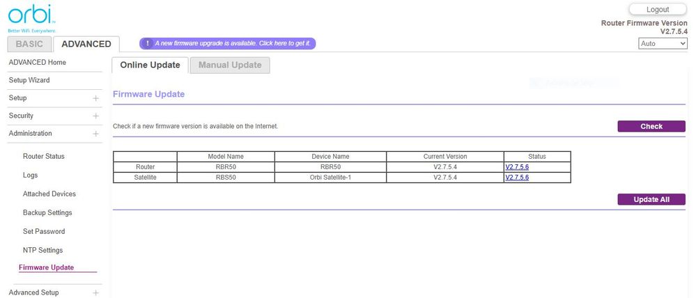Click the V2.7.5.6 link in the Router row
Image resolution: width=696 pixels, height=298 pixels.
coord(517,167)
